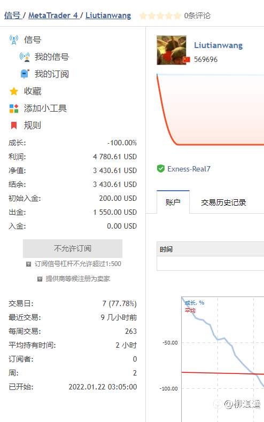Click the red equity curve chart

pos(210,111)
